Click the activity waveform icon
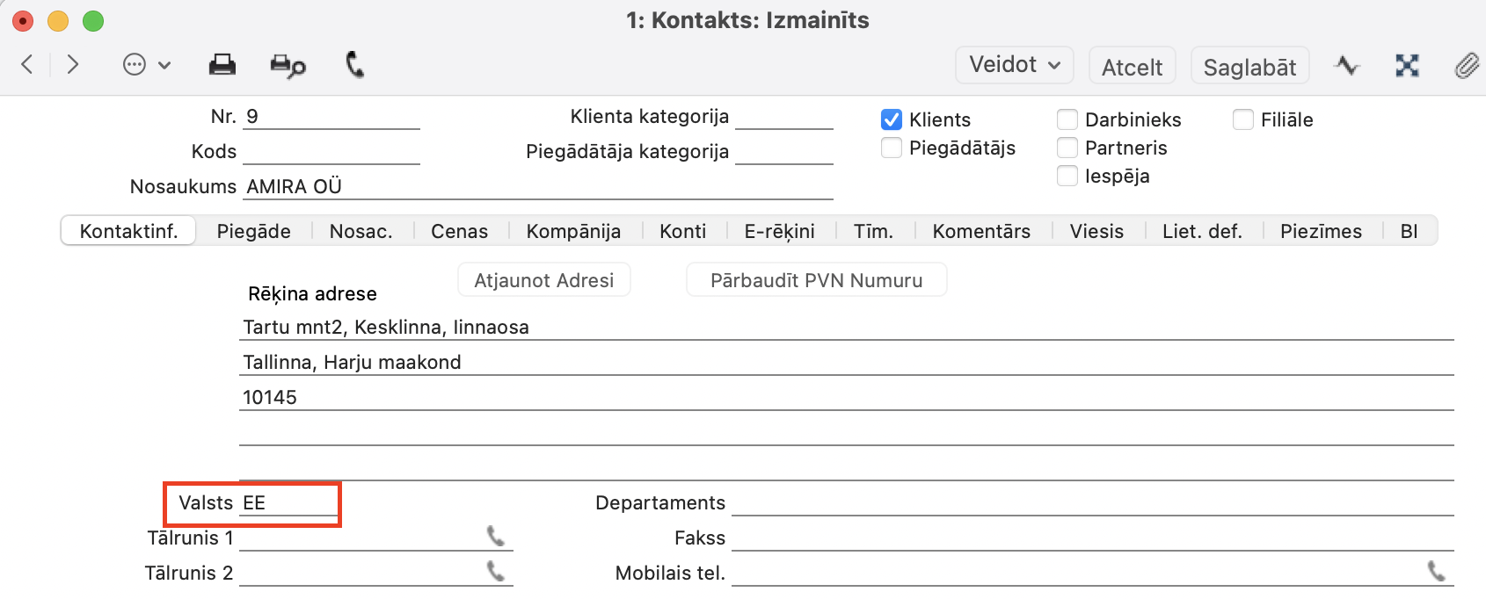 (1346, 66)
